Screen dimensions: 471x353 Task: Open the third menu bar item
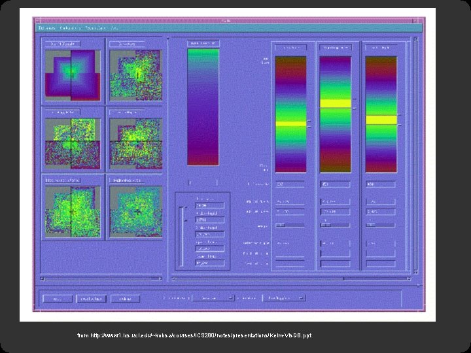tap(96, 28)
